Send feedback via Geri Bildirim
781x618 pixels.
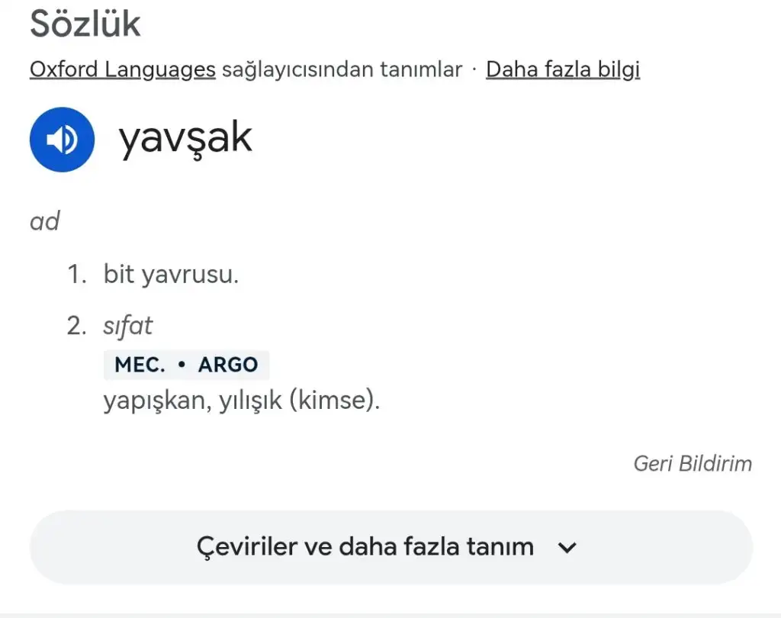pos(693,463)
